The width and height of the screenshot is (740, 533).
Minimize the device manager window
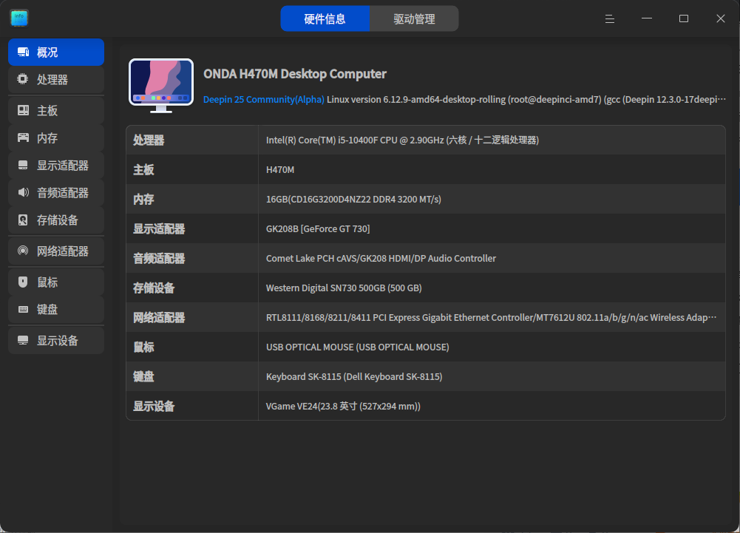pos(647,18)
